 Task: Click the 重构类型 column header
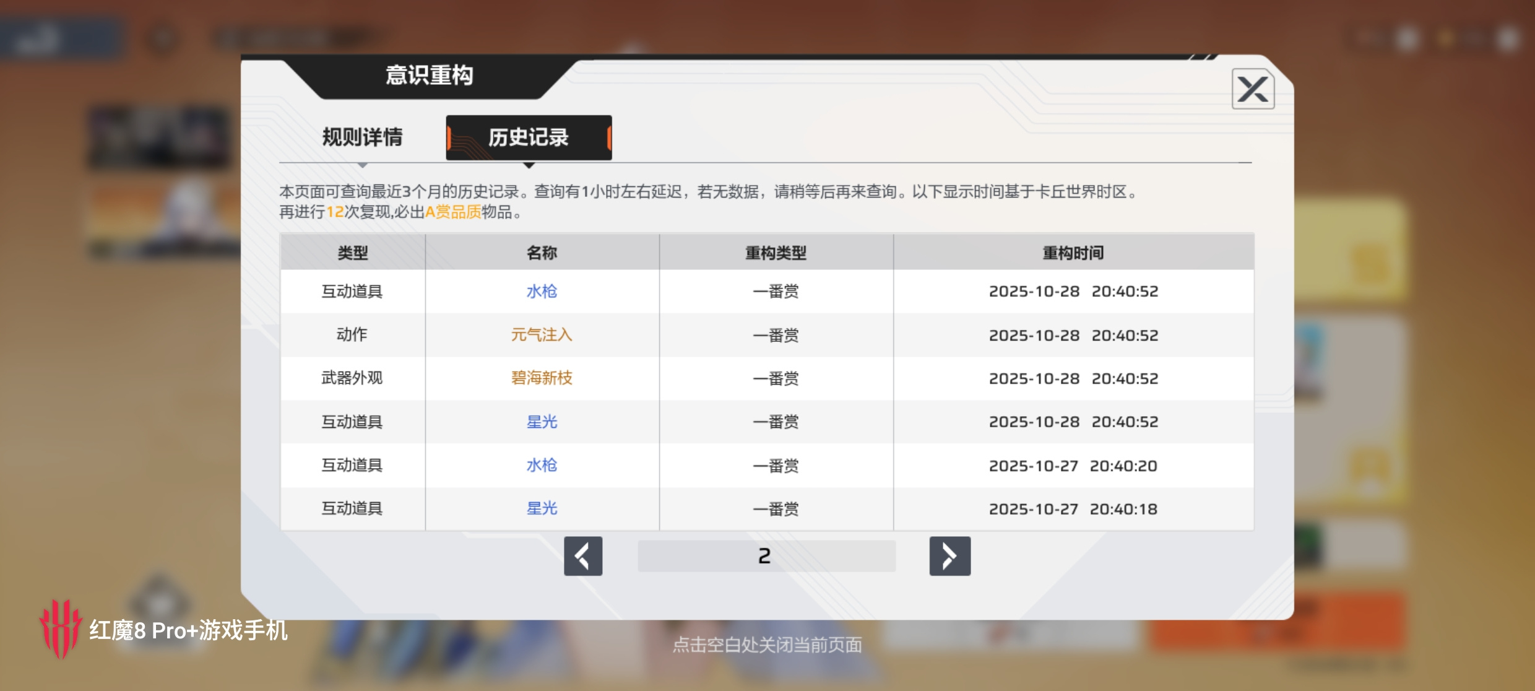tap(776, 253)
